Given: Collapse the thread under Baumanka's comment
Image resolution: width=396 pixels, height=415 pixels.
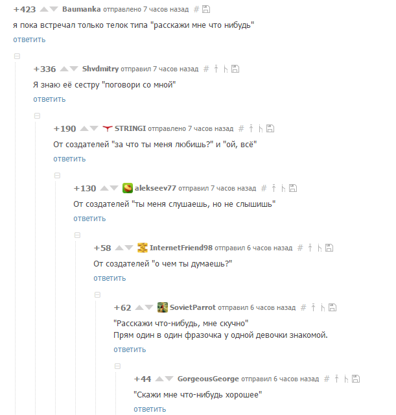Looking at the screenshot, I should [17, 56].
